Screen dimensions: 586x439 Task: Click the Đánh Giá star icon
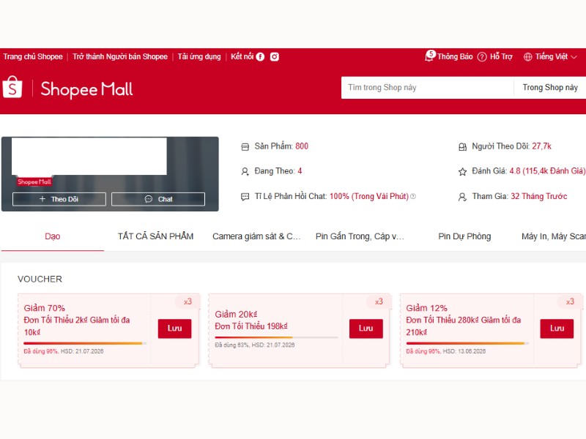pyautogui.click(x=462, y=172)
